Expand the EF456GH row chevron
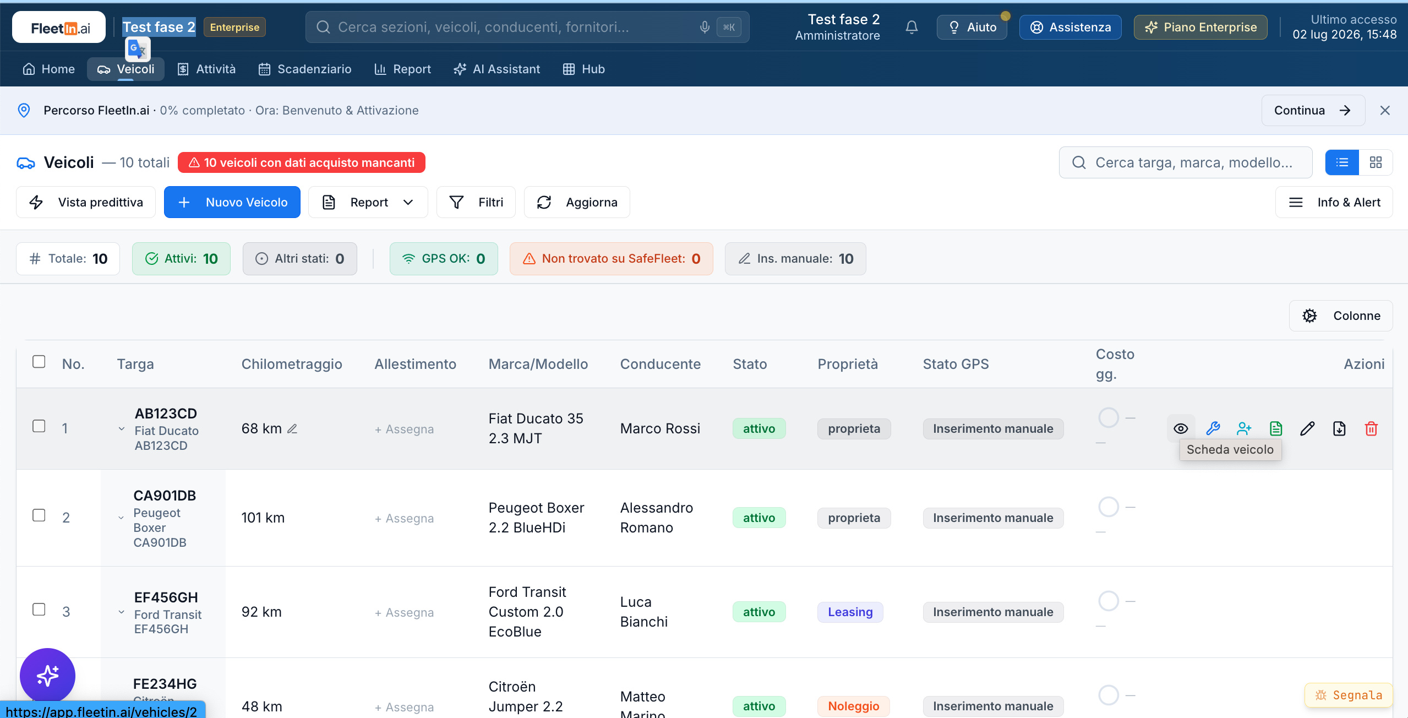Image resolution: width=1408 pixels, height=718 pixels. pyautogui.click(x=122, y=612)
